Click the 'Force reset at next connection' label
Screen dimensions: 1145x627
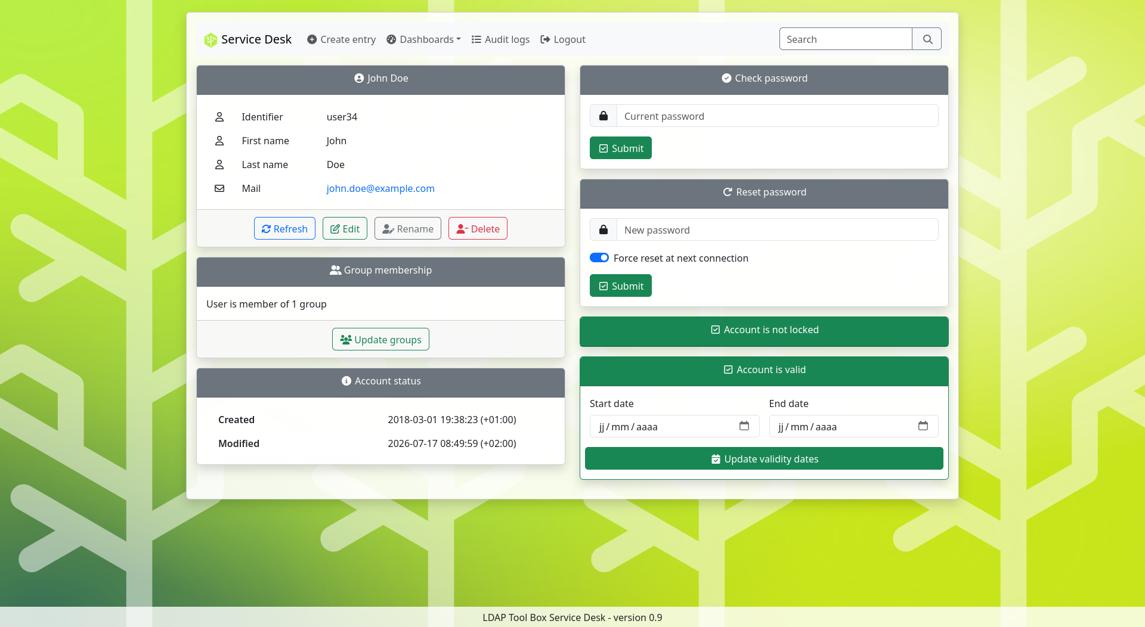tap(681, 258)
